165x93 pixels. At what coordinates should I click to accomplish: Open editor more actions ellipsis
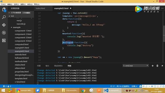click(x=162, y=8)
